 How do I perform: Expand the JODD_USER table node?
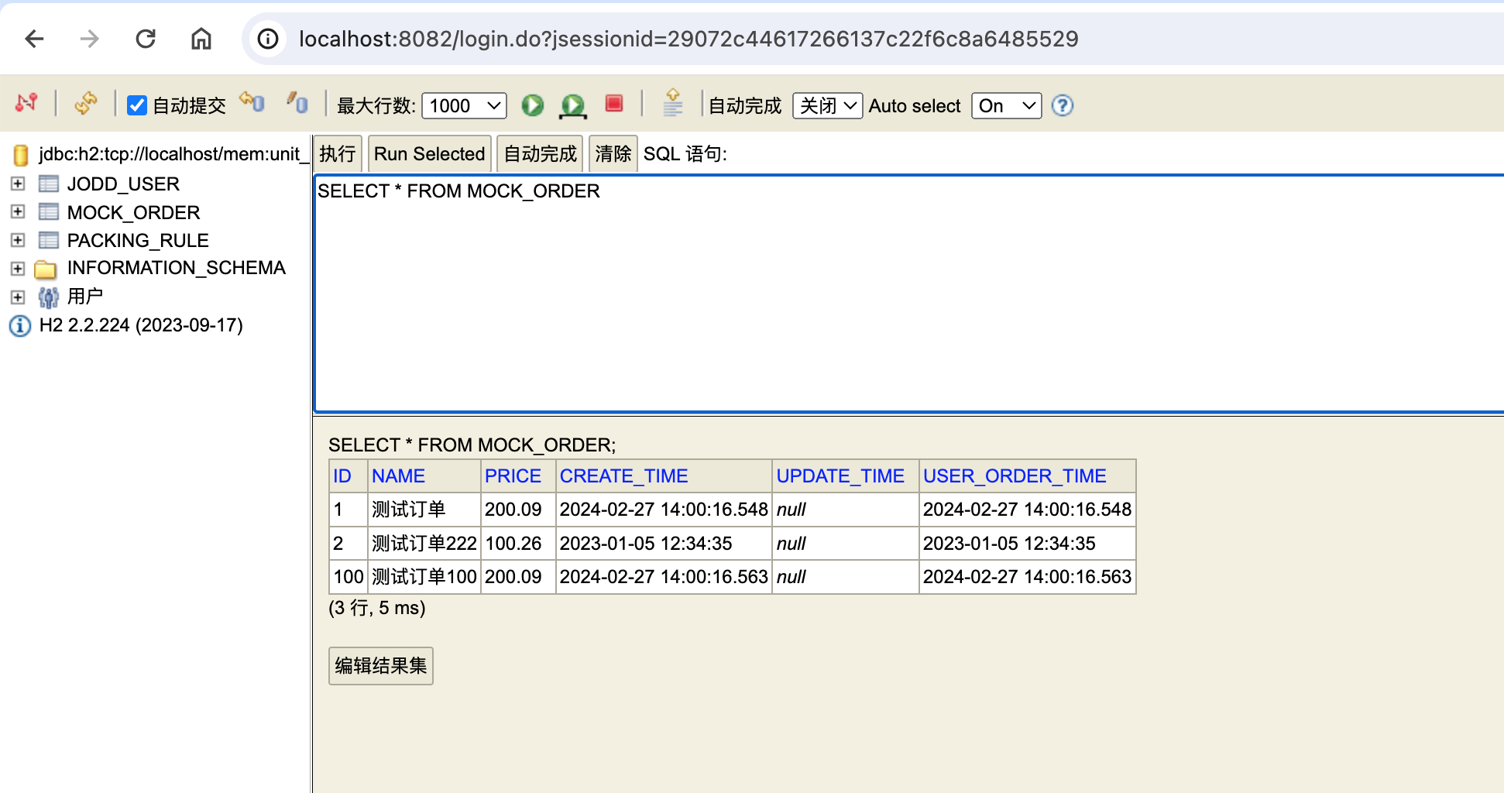(x=18, y=184)
